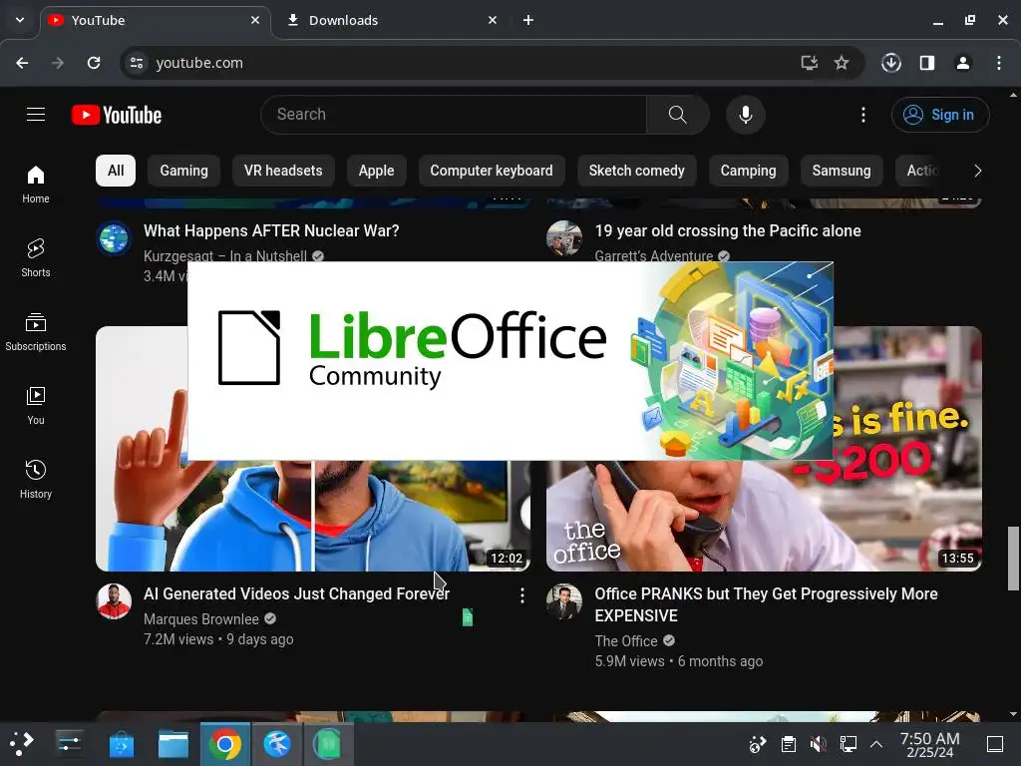Image resolution: width=1021 pixels, height=766 pixels.
Task: Select the All category chip
Action: coord(116,171)
